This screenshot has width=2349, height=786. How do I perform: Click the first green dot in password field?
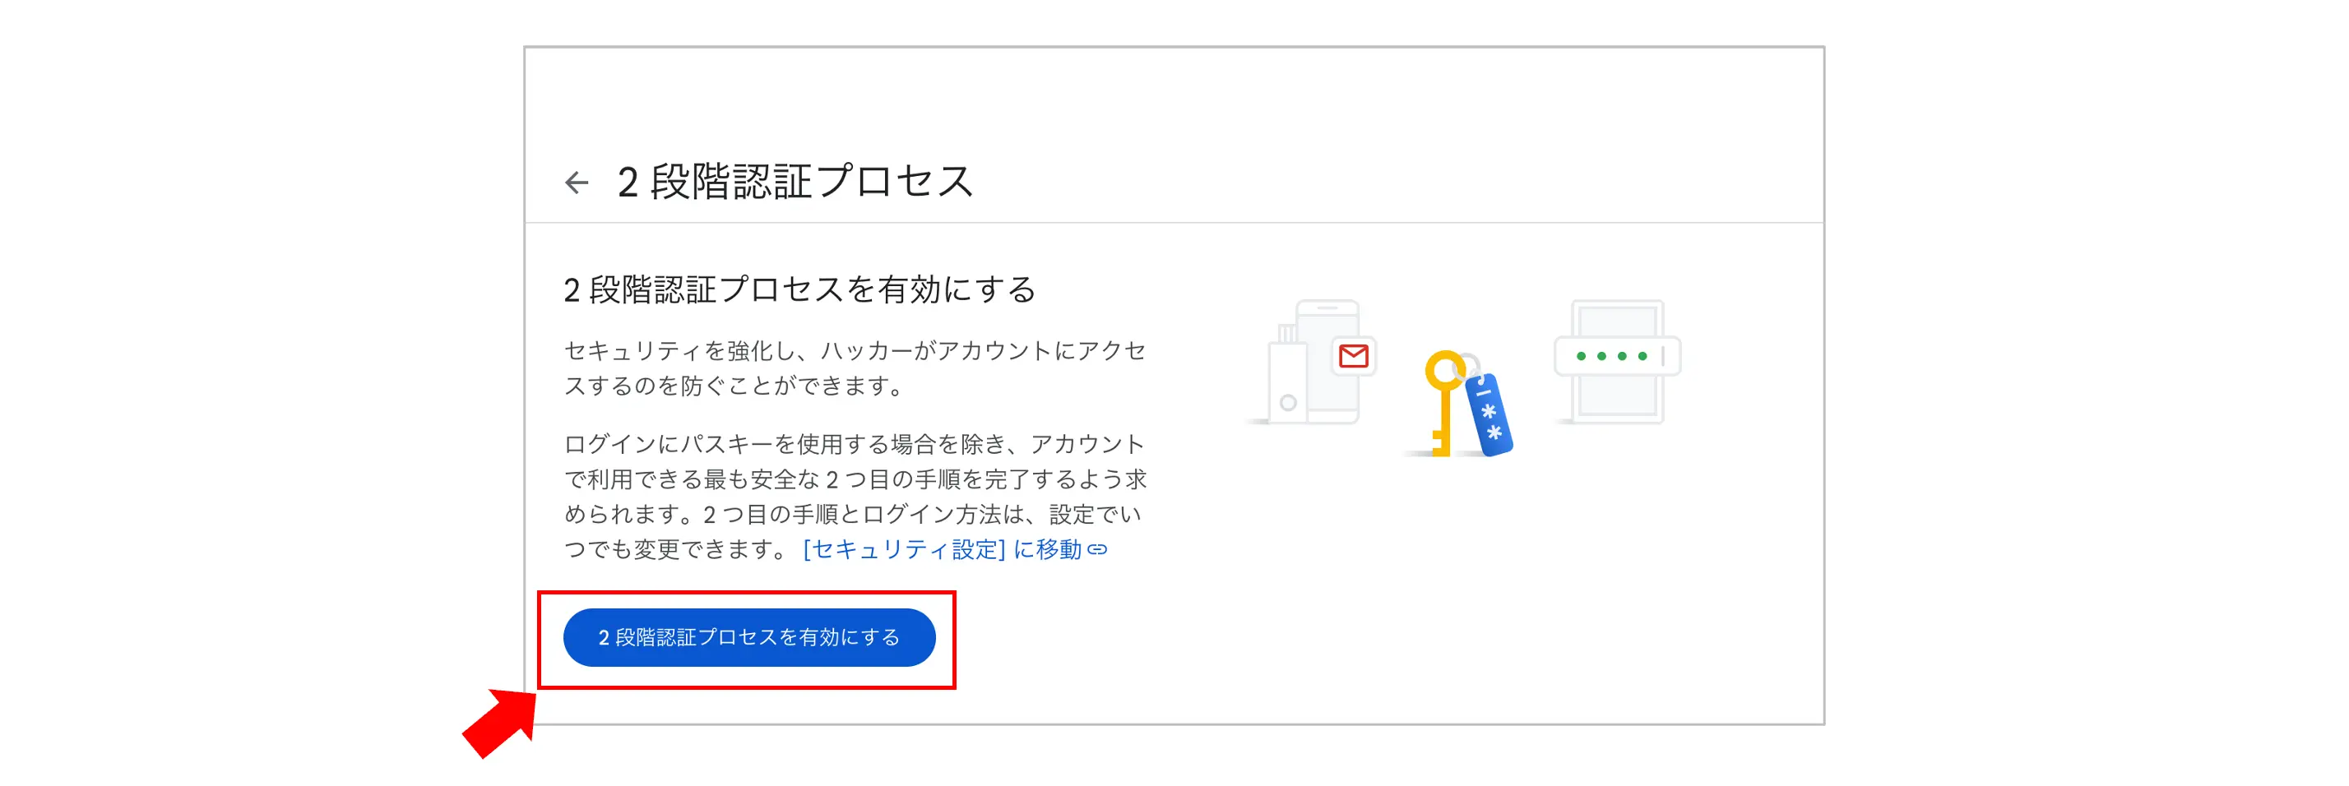click(x=1581, y=356)
